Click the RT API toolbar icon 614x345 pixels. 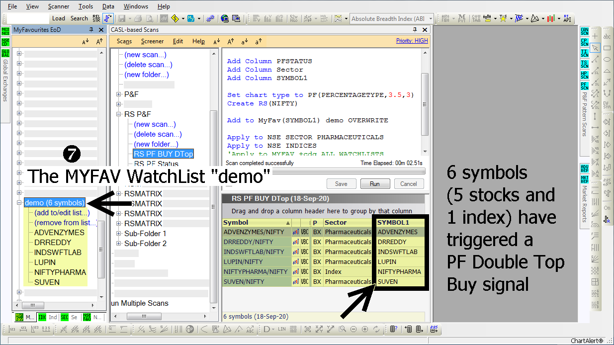(x=566, y=18)
